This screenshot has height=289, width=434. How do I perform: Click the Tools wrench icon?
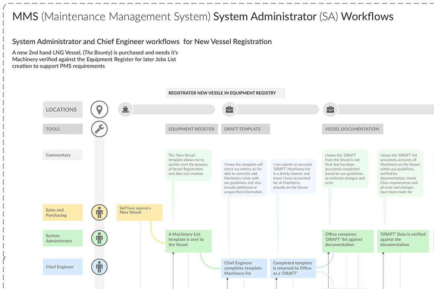(x=99, y=129)
